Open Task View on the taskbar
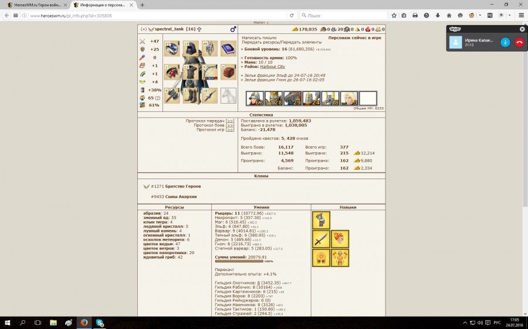528x329 pixels. 38,323
